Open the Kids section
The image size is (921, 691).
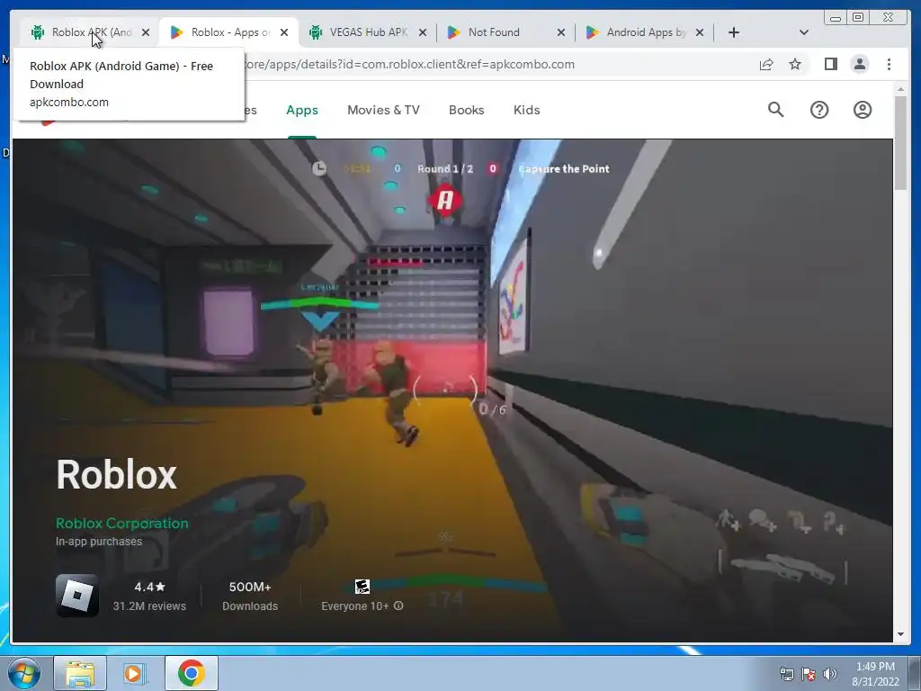(x=526, y=110)
